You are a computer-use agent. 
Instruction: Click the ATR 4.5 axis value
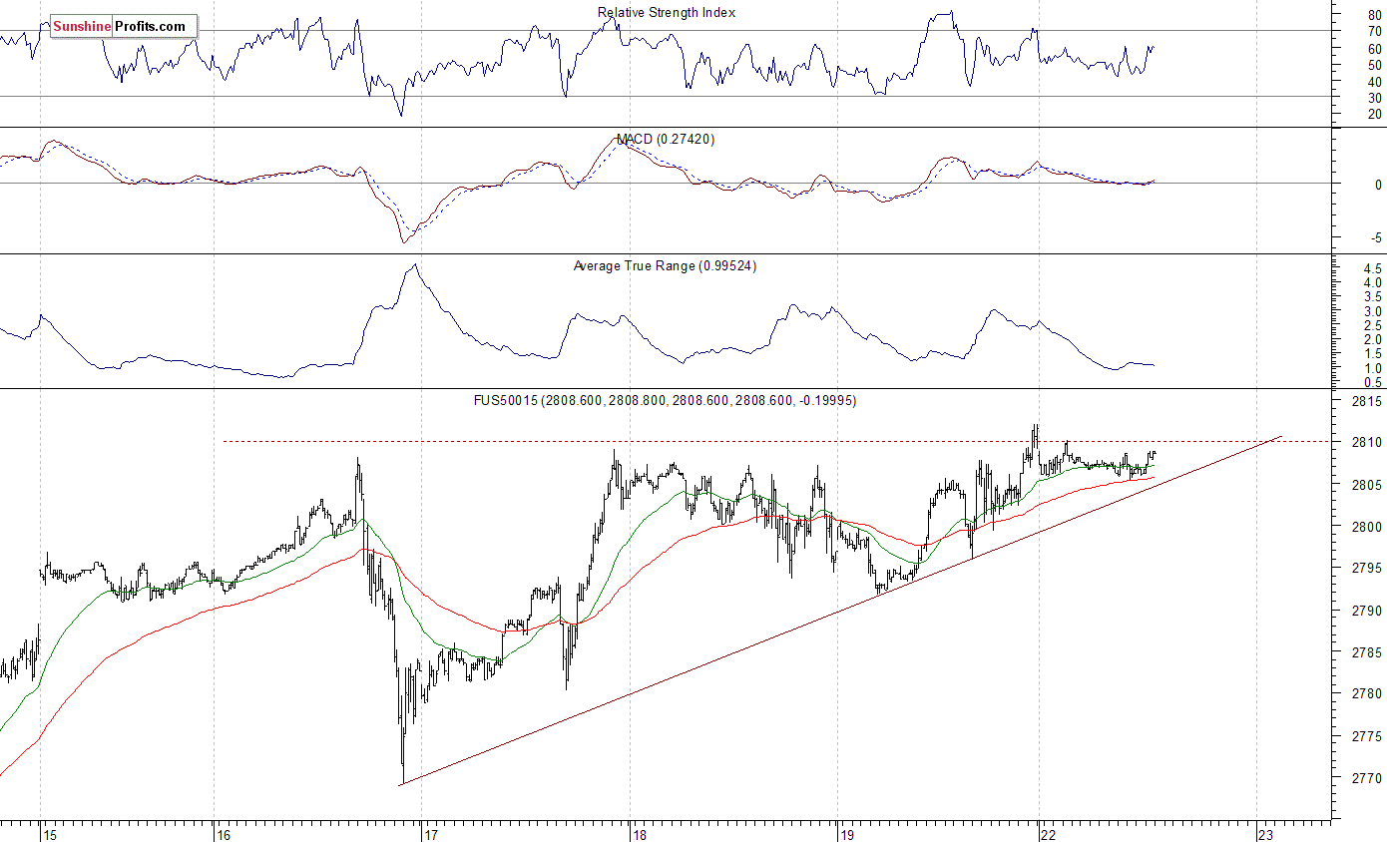(1373, 268)
